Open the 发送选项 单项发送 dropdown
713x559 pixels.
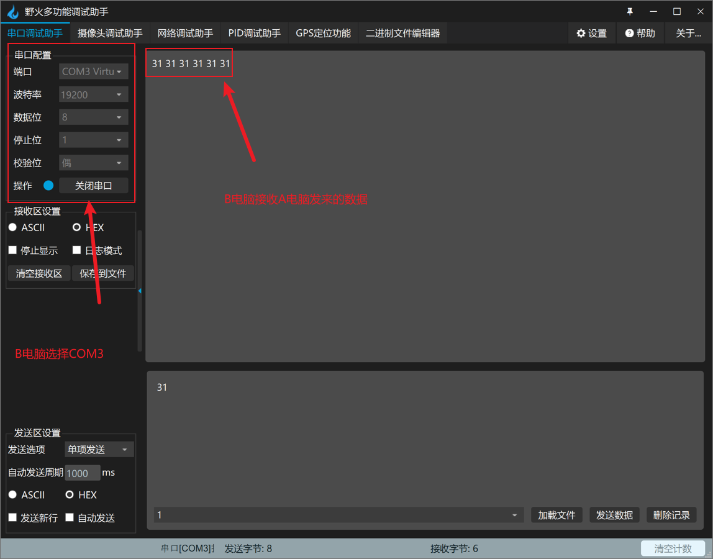(99, 450)
